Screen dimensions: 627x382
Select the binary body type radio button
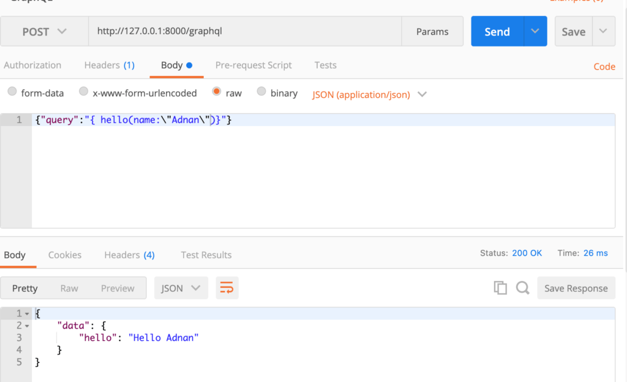pyautogui.click(x=261, y=92)
